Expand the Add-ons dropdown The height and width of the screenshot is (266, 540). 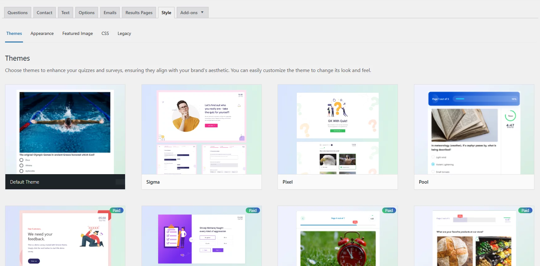pos(192,13)
